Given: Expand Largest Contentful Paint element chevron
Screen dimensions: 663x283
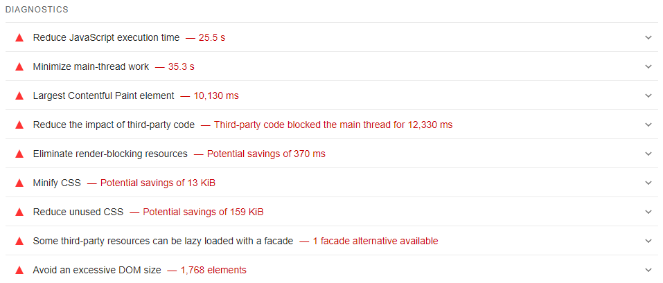Looking at the screenshot, I should coord(648,95).
